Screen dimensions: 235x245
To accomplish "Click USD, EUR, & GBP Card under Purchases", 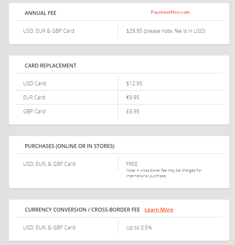I will tap(49, 164).
